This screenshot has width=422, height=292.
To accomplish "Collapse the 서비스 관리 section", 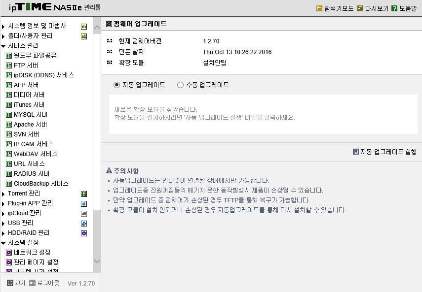I will 3,46.
